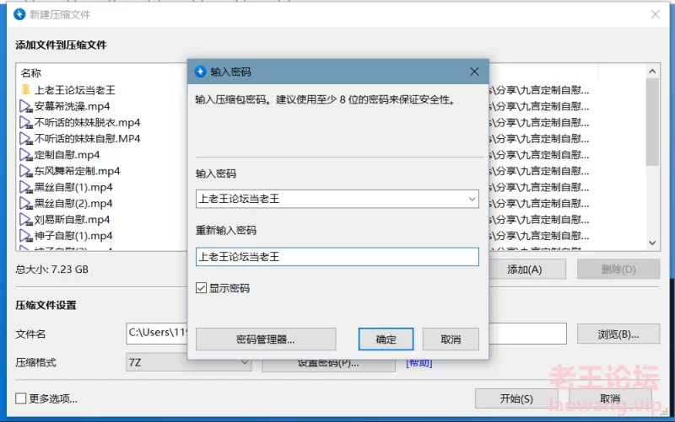Viewport: 675px width, 422px height.
Task: Click the 名称 column header
Action: 31,73
